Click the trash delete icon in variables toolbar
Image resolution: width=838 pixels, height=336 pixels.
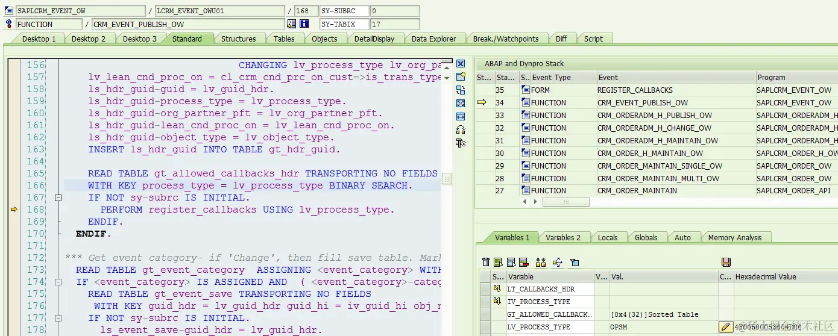tap(486, 262)
